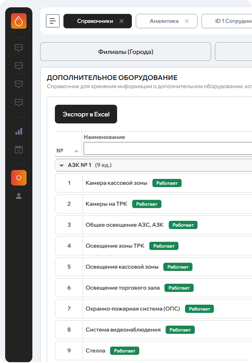The height and width of the screenshot is (363, 252).
Task: Open the topmost chat bubble sidebar icon
Action: pos(19,48)
